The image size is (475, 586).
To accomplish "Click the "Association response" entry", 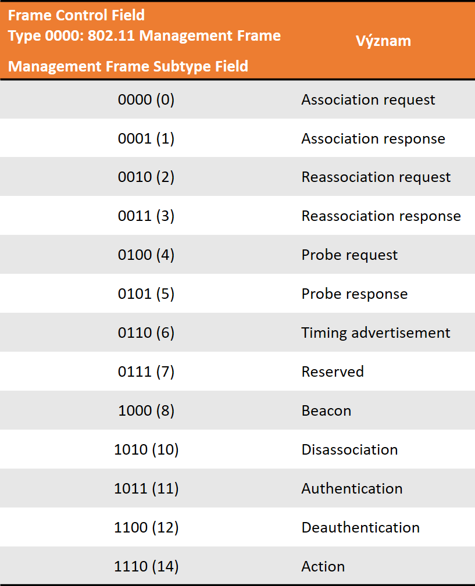I will [373, 139].
